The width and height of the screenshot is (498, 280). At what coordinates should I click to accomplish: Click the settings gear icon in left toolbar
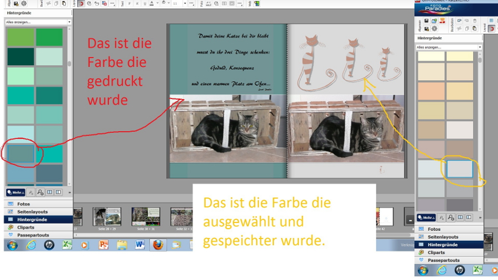(23, 3)
